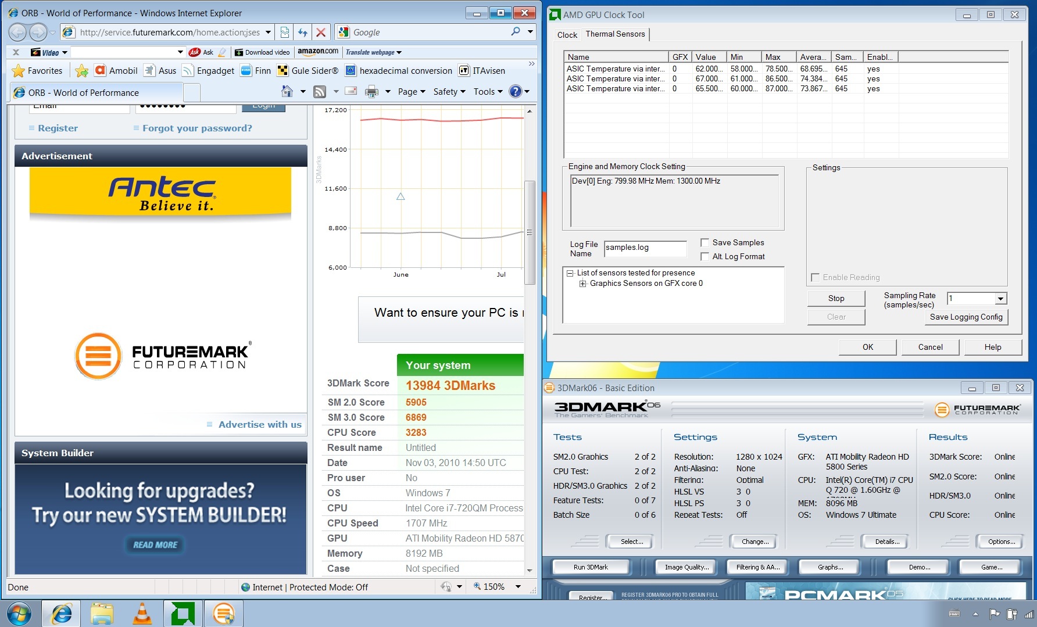This screenshot has height=627, width=1037.
Task: Open the ITAvisen favorites shortcut
Action: point(482,71)
